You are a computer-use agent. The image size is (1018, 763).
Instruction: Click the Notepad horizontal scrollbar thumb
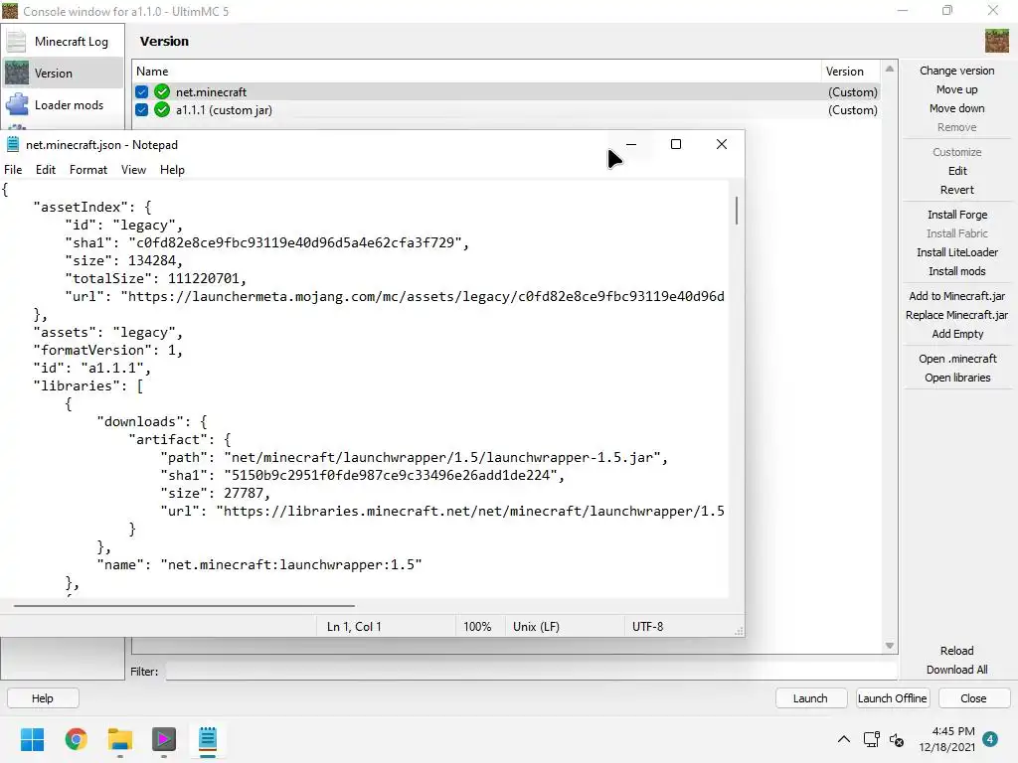pyautogui.click(x=184, y=605)
